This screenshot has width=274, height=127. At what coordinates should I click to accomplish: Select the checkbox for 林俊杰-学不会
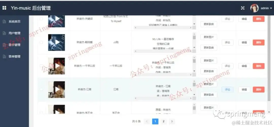41,113
